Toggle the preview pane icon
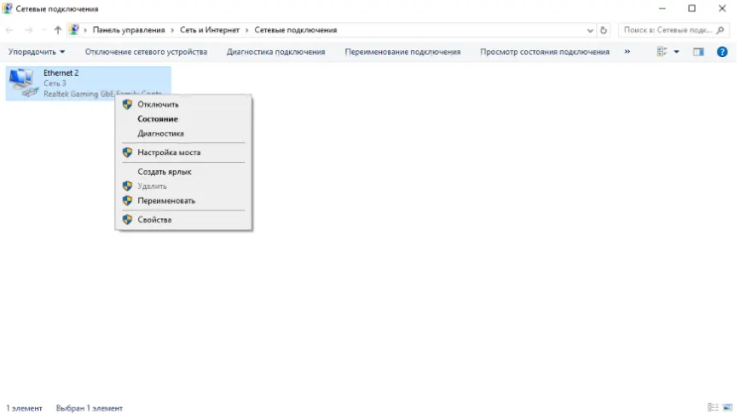Screen dimensions: 740x414 [698, 52]
